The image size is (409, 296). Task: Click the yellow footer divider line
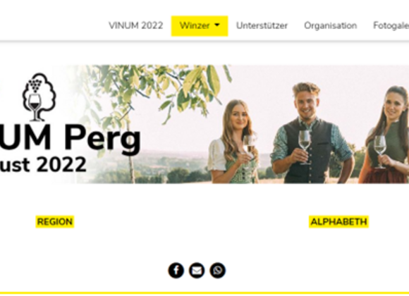click(x=204, y=293)
